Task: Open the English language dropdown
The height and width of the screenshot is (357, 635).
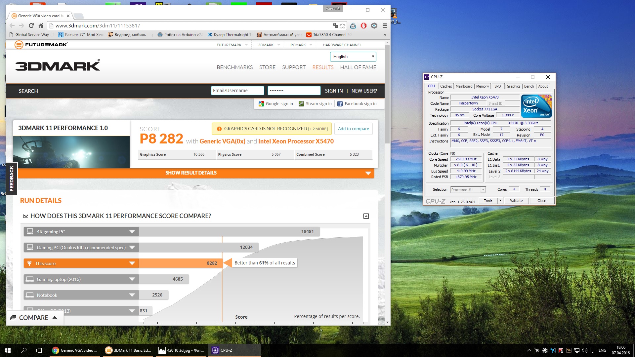Action: tap(353, 57)
